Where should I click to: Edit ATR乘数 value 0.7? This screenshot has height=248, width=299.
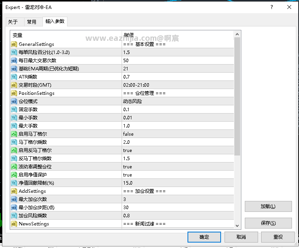pos(178,77)
